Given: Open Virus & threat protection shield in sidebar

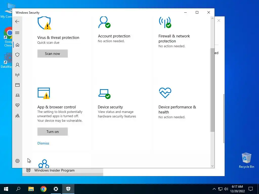Looking at the screenshot, I should point(17,55).
